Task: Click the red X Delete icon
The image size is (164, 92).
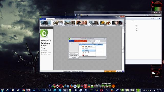Action: tap(83, 55)
